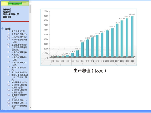Screen dimensions: 151x113
Task: Click sidebar scrollbar up arrow
Action: [31, 3]
